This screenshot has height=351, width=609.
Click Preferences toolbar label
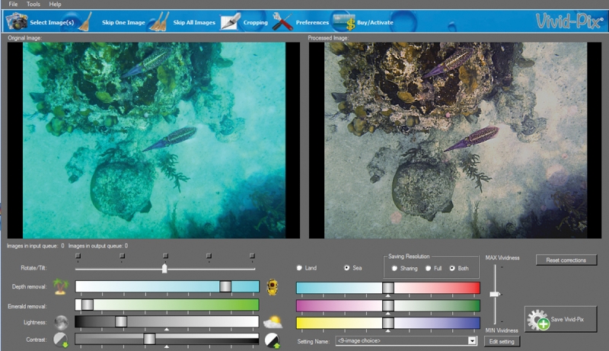[x=312, y=23]
